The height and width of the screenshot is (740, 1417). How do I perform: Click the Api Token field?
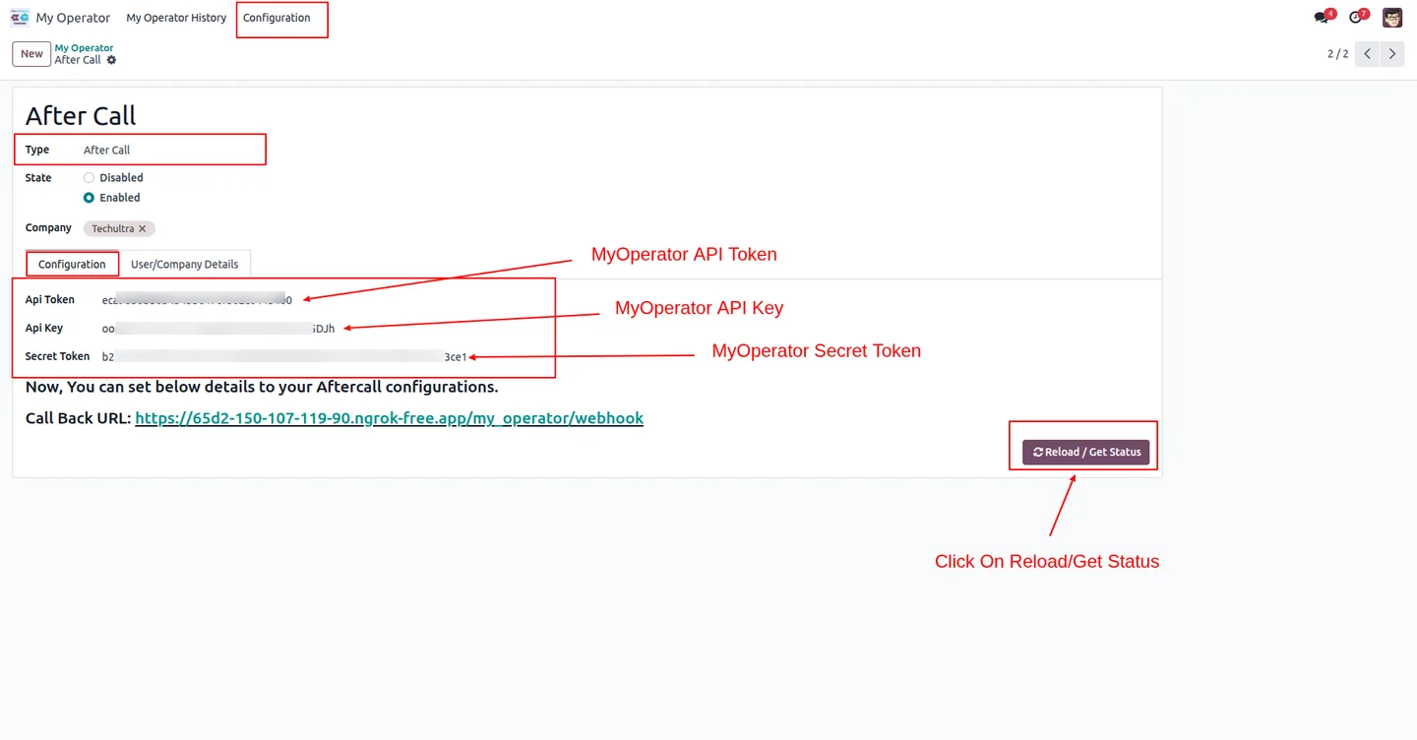click(197, 299)
